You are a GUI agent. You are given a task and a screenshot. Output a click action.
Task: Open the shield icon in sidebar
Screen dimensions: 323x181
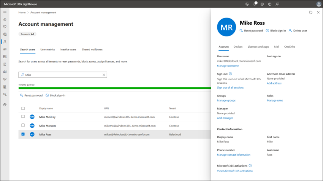tap(5, 27)
